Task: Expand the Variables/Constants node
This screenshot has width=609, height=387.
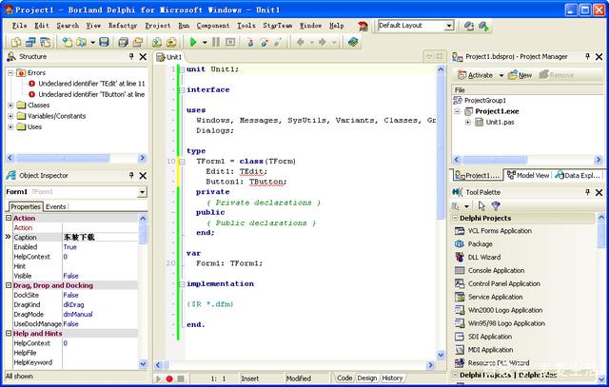Action: click(10, 116)
